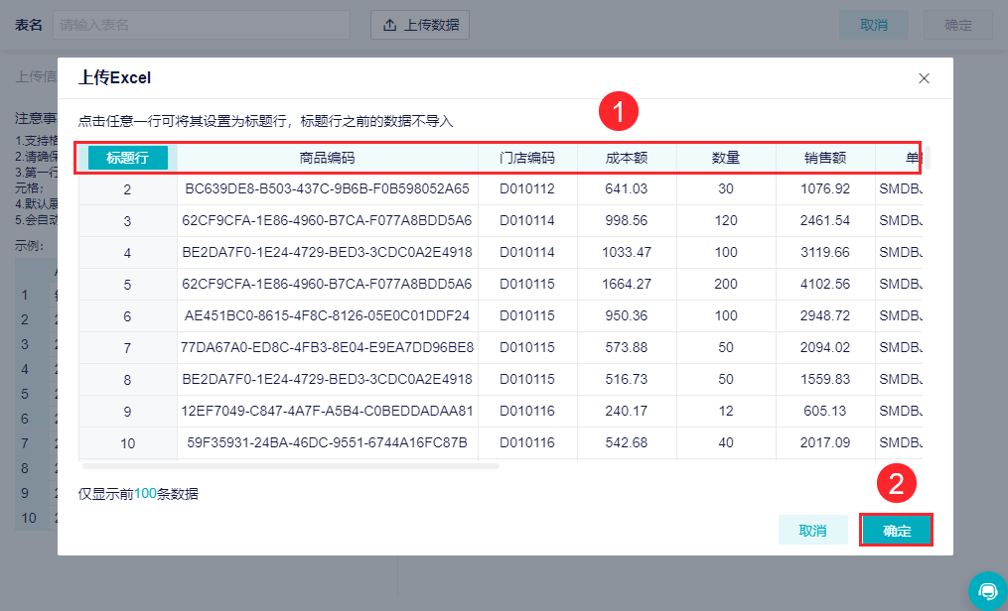Cancel the upload with dialog 取消 button

[812, 530]
